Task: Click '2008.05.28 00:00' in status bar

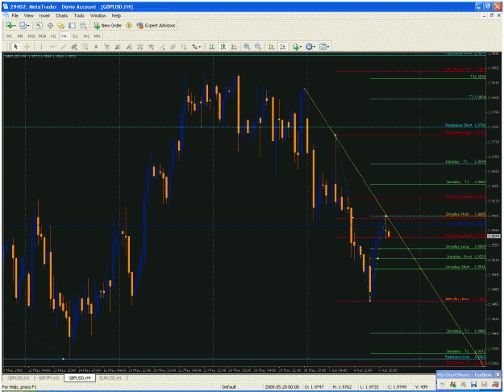Action: pos(282,387)
